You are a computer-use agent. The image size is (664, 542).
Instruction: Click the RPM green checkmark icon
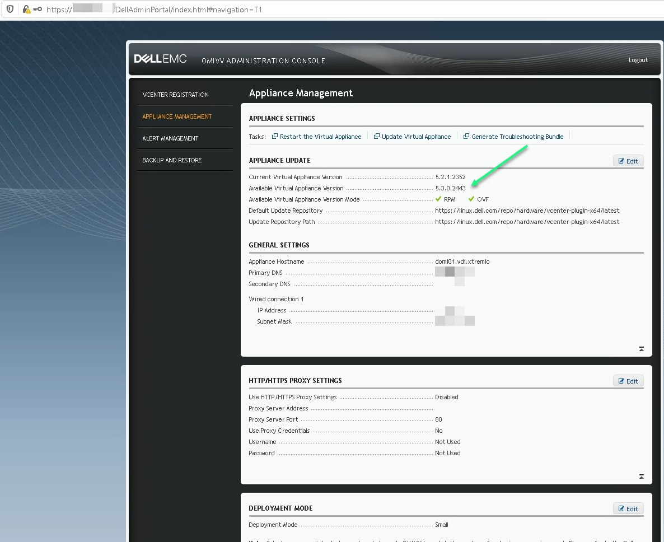point(438,199)
